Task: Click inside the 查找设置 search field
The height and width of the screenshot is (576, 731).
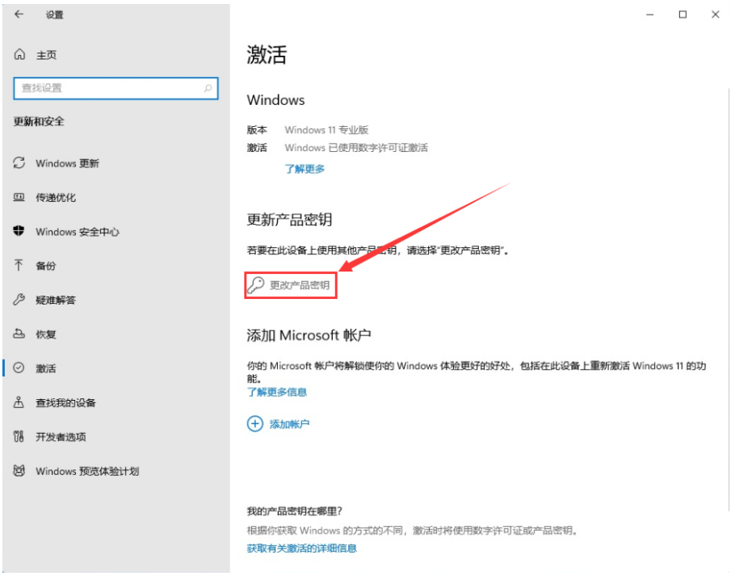Action: 116,88
